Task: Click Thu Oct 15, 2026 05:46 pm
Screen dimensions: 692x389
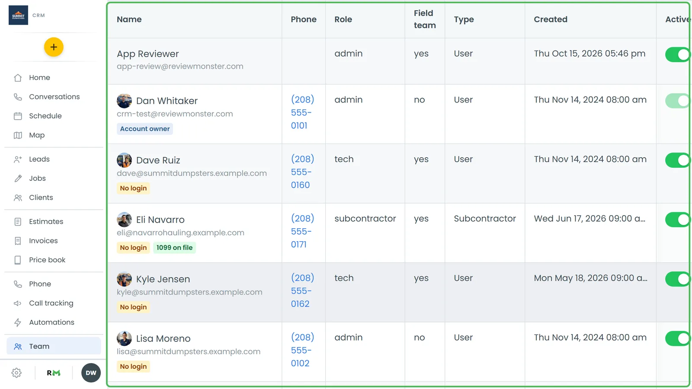Action: (x=589, y=54)
